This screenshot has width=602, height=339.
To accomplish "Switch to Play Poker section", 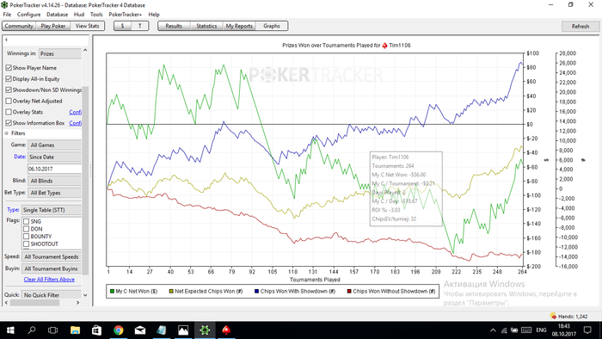I will coord(53,26).
